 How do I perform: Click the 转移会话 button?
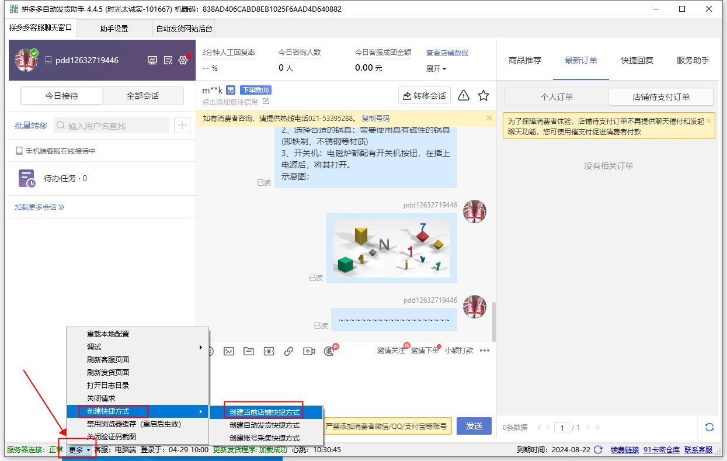425,95
